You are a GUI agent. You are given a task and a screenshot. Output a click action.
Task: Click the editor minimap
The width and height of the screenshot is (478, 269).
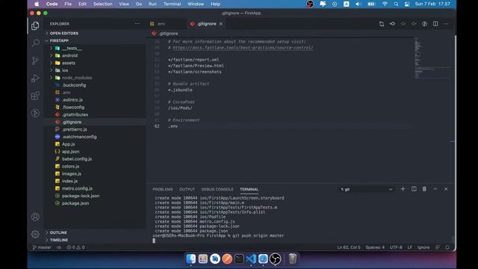pos(432,58)
